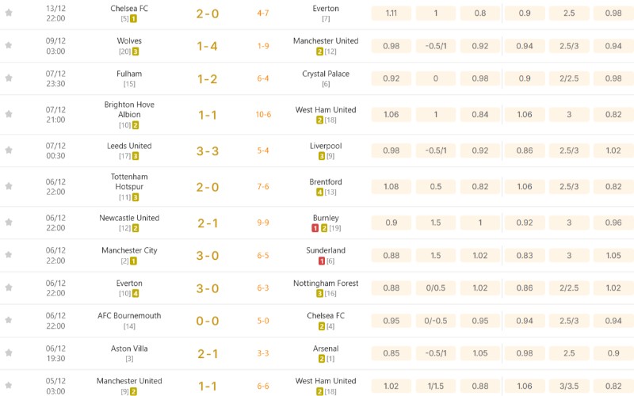Open Newcastle United team link
The height and width of the screenshot is (396, 634).
(x=129, y=218)
